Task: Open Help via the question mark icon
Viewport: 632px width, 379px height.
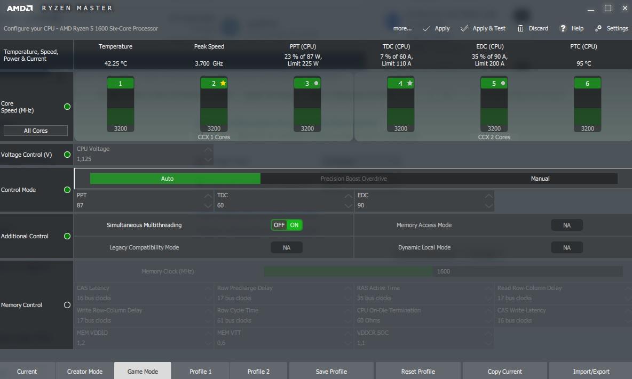Action: (x=563, y=29)
